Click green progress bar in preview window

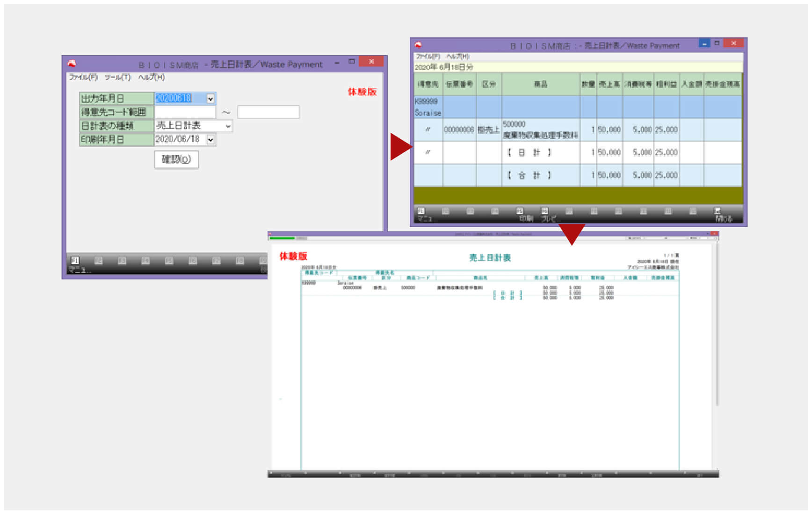(x=282, y=238)
